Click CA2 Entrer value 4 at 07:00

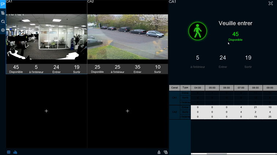(241, 107)
